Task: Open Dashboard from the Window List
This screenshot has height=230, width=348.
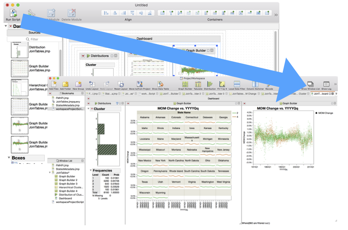Action: [x=65, y=197]
